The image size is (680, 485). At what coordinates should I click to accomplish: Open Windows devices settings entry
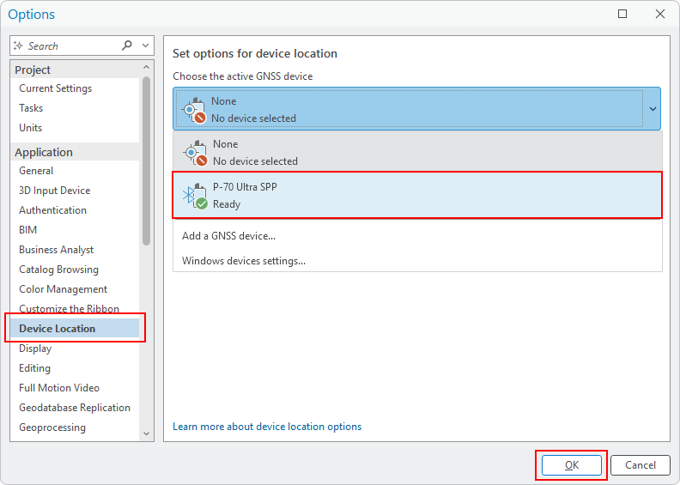point(244,261)
